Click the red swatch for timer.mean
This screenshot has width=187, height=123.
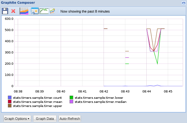coord(10,102)
